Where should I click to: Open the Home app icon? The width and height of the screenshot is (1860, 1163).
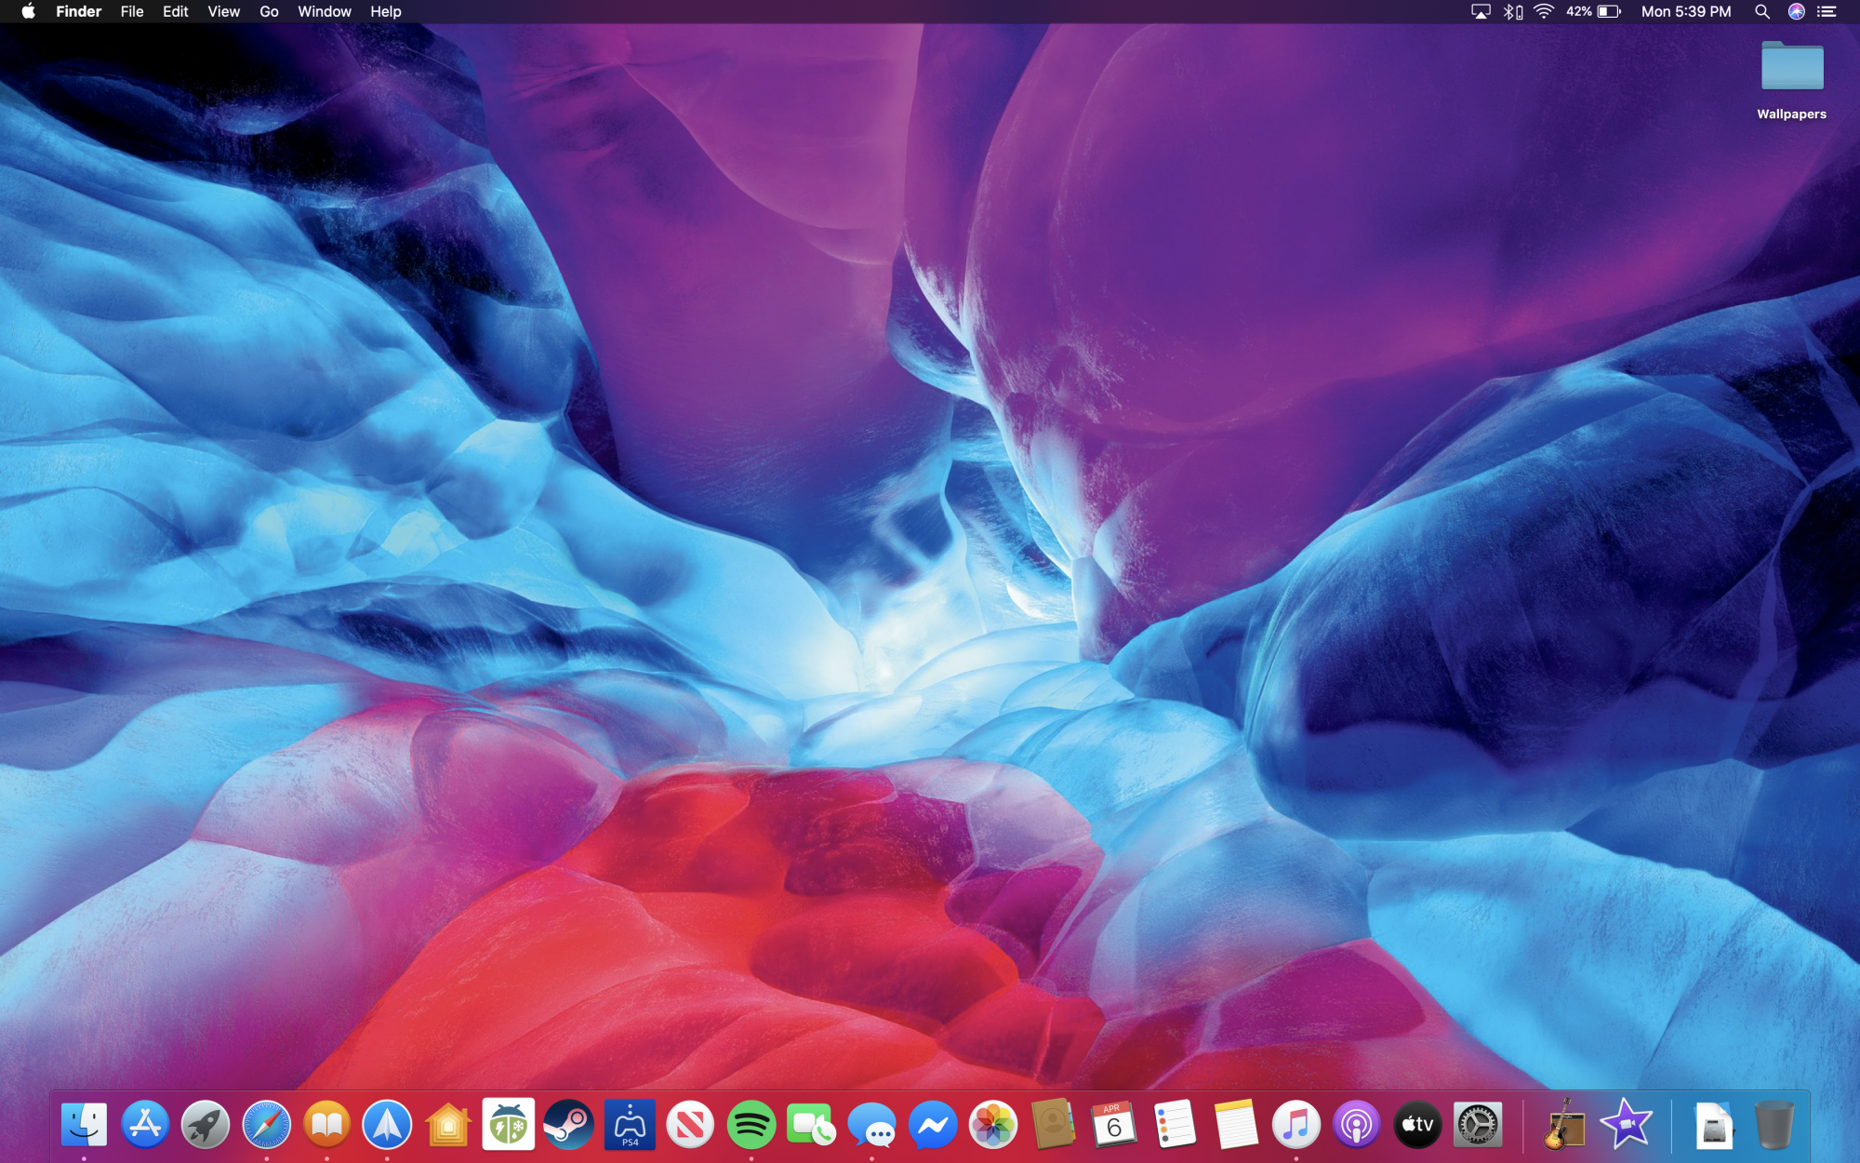pos(448,1124)
